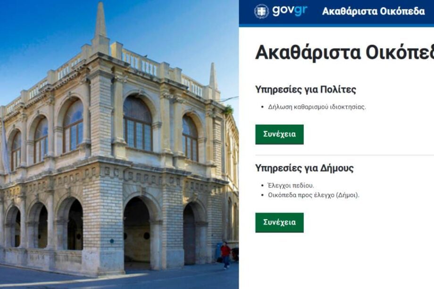Click the bullet before Δήλωση καθαρισμού ιδιοκτησίας

click(x=262, y=107)
